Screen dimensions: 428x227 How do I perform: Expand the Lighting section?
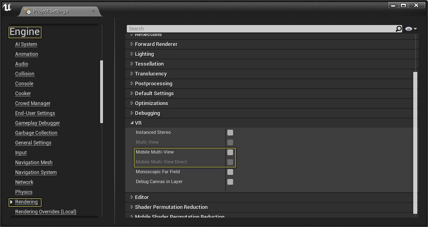[132, 54]
